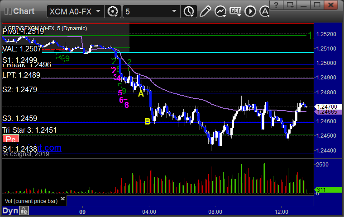Viewport: 344px width, 217px height.
Task: Select the yellow A wave label
Action: click(x=141, y=94)
